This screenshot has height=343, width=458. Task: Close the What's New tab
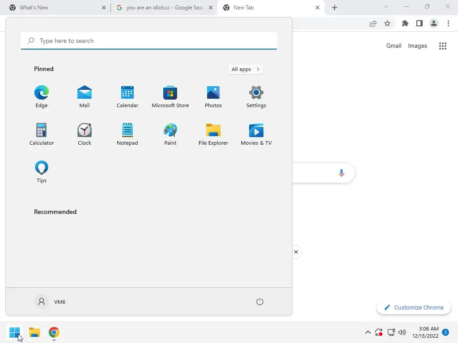tap(104, 8)
